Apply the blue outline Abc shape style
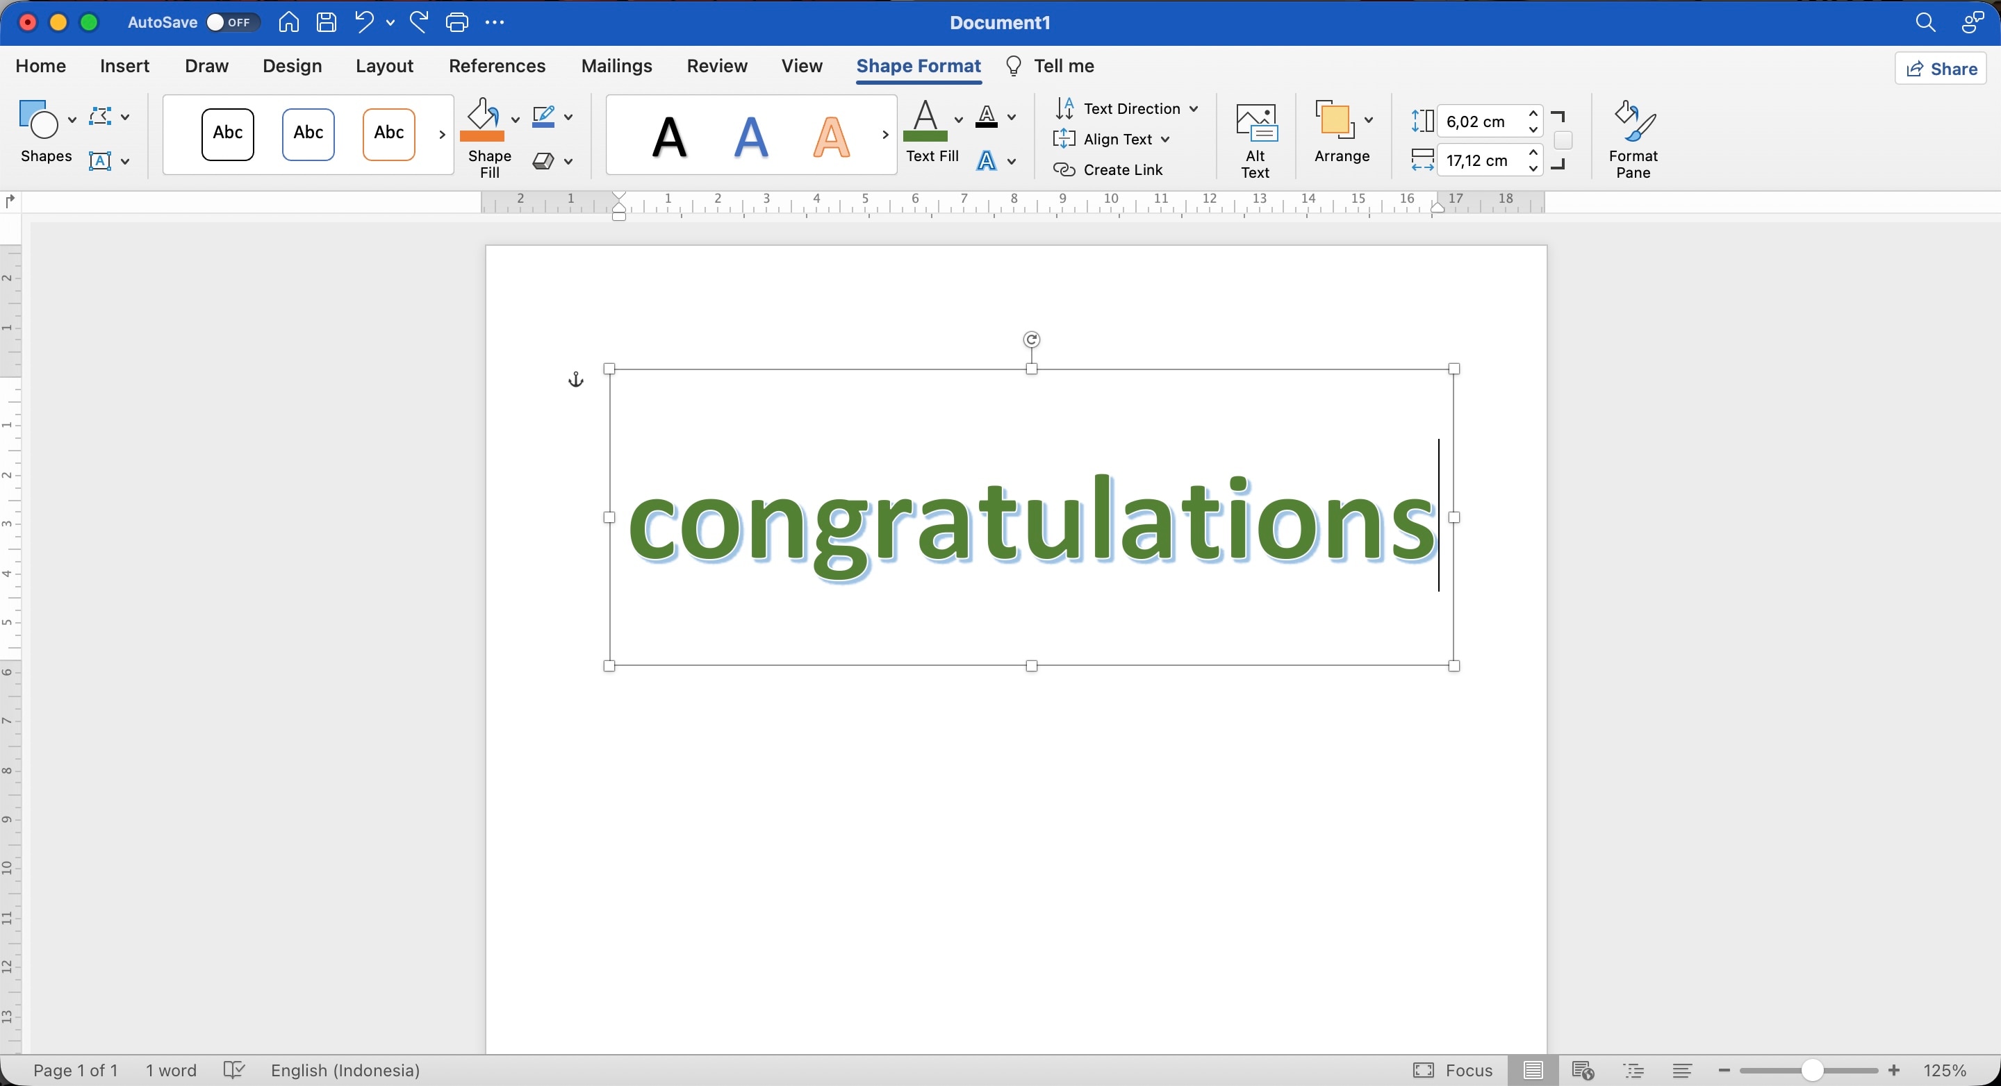 (x=308, y=134)
